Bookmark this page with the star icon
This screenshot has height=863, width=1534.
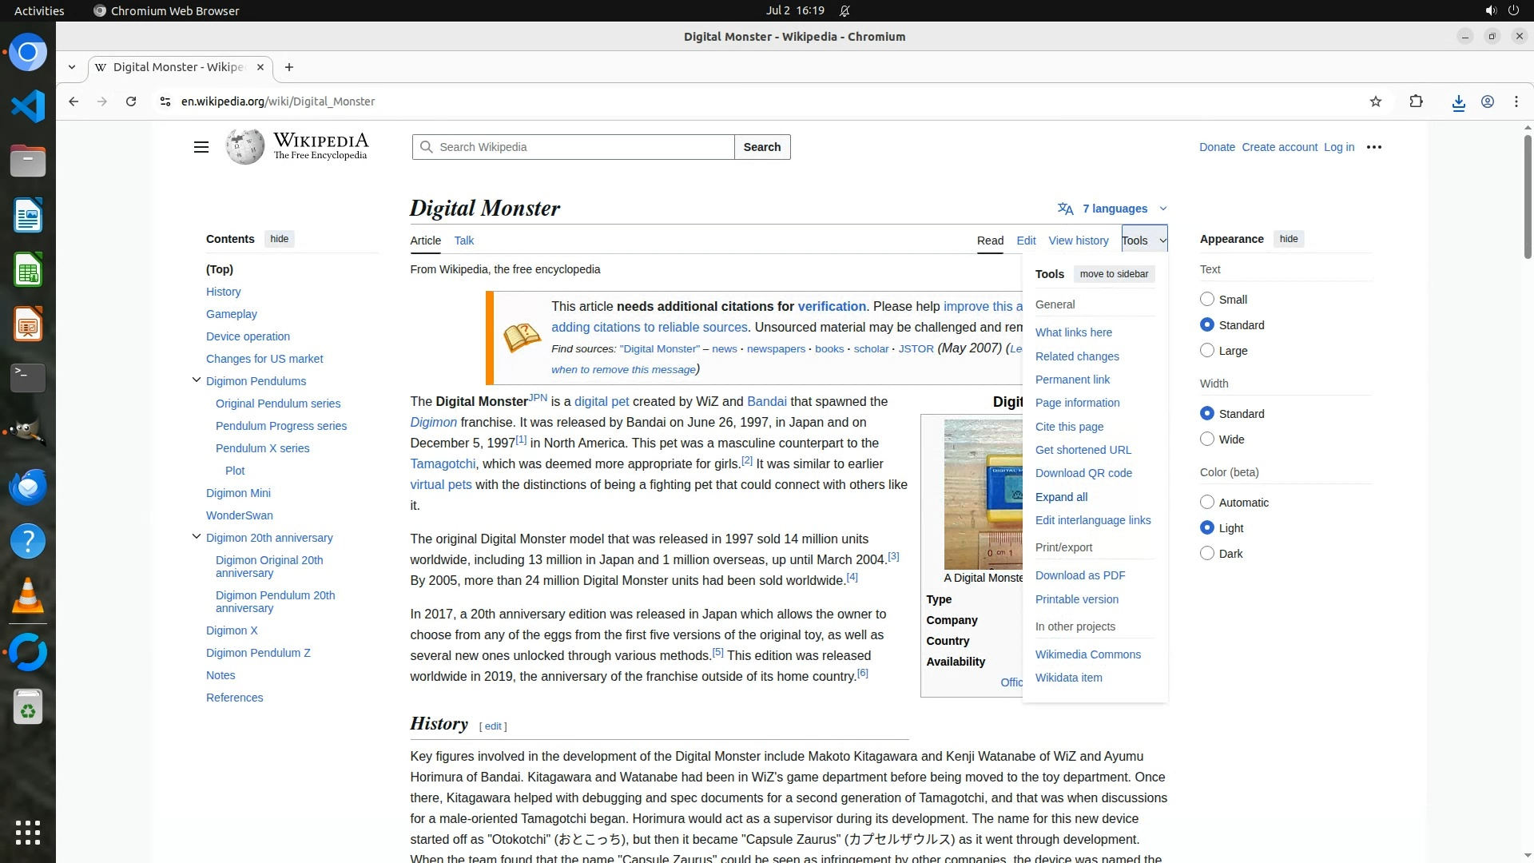pos(1375,101)
